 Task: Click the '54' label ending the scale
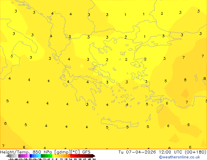pyautogui.click(x=94, y=159)
